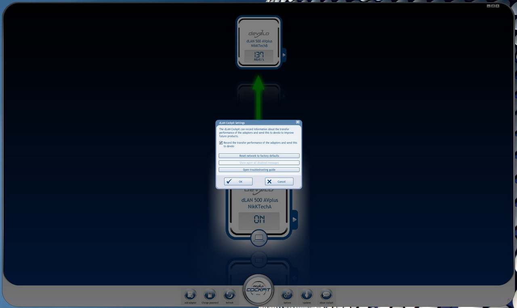
Task: Click the Add adapter icon
Action: pyautogui.click(x=190, y=294)
